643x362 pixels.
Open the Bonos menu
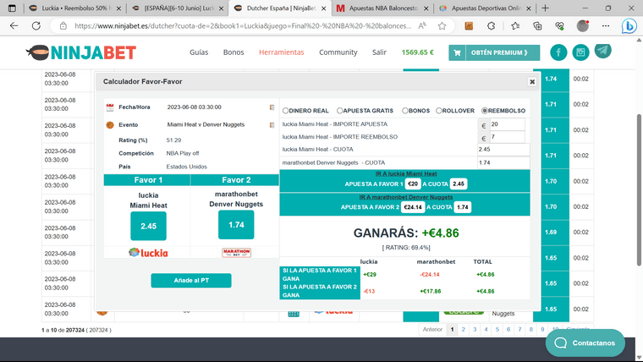(x=234, y=52)
